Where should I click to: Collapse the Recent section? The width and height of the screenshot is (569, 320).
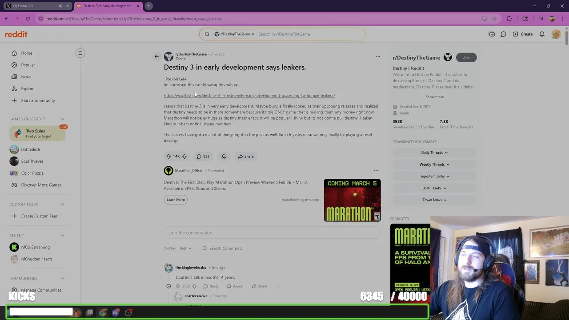[x=62, y=236]
